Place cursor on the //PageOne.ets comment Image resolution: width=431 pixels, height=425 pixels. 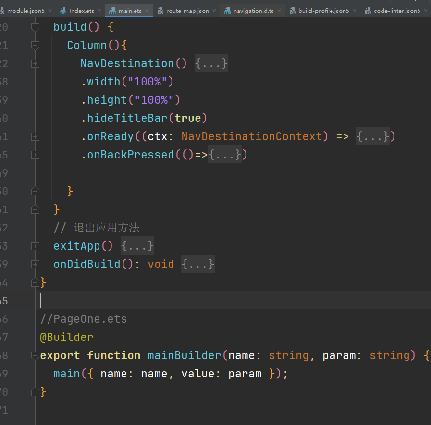tap(84, 319)
